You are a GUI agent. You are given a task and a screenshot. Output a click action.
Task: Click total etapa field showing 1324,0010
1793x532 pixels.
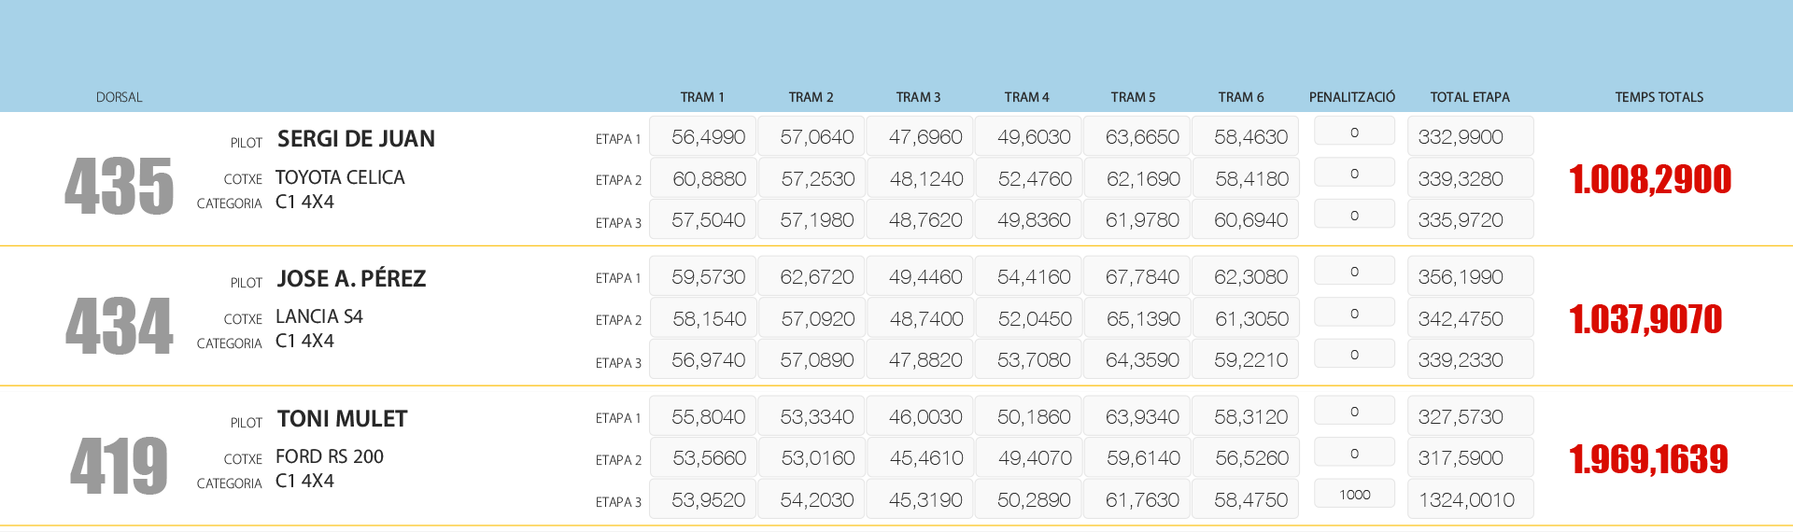tap(1470, 500)
